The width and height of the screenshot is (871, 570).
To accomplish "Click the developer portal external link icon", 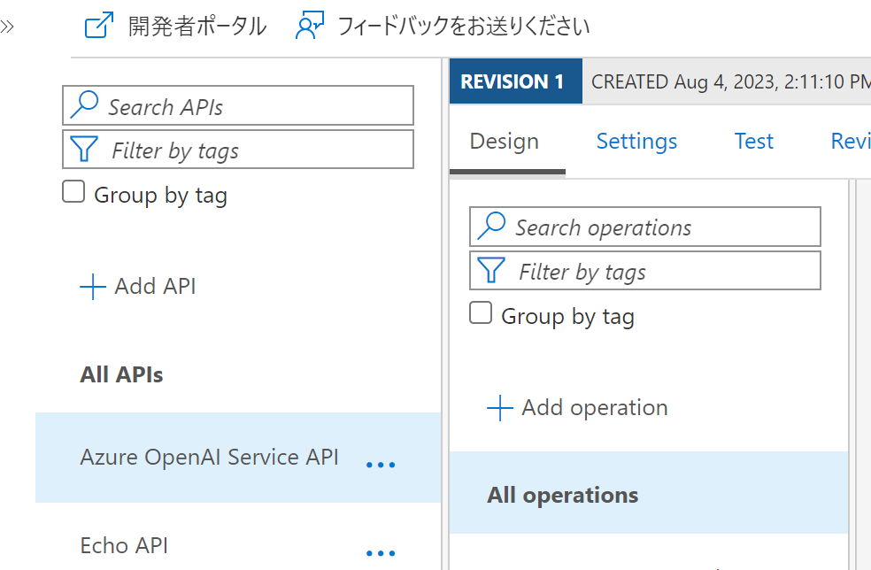I will (x=98, y=26).
